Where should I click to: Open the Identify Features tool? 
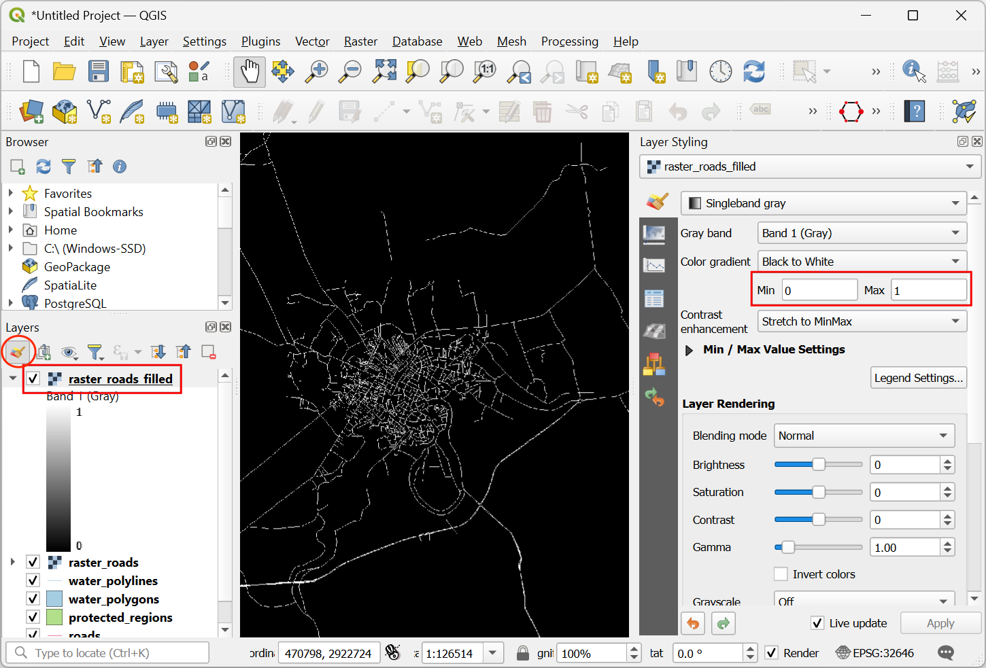tap(913, 71)
